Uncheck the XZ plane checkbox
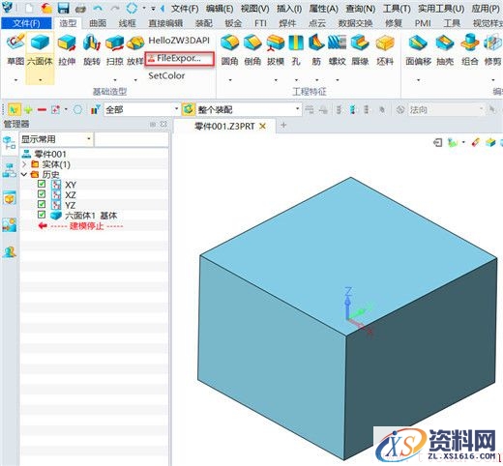Image resolution: width=503 pixels, height=466 pixels. (x=42, y=194)
